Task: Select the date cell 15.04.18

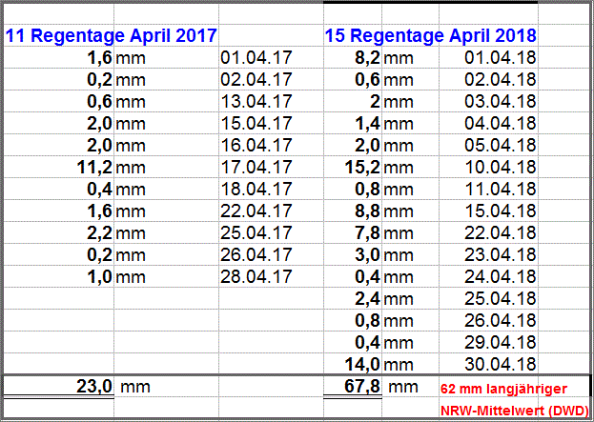Action: coord(501,211)
